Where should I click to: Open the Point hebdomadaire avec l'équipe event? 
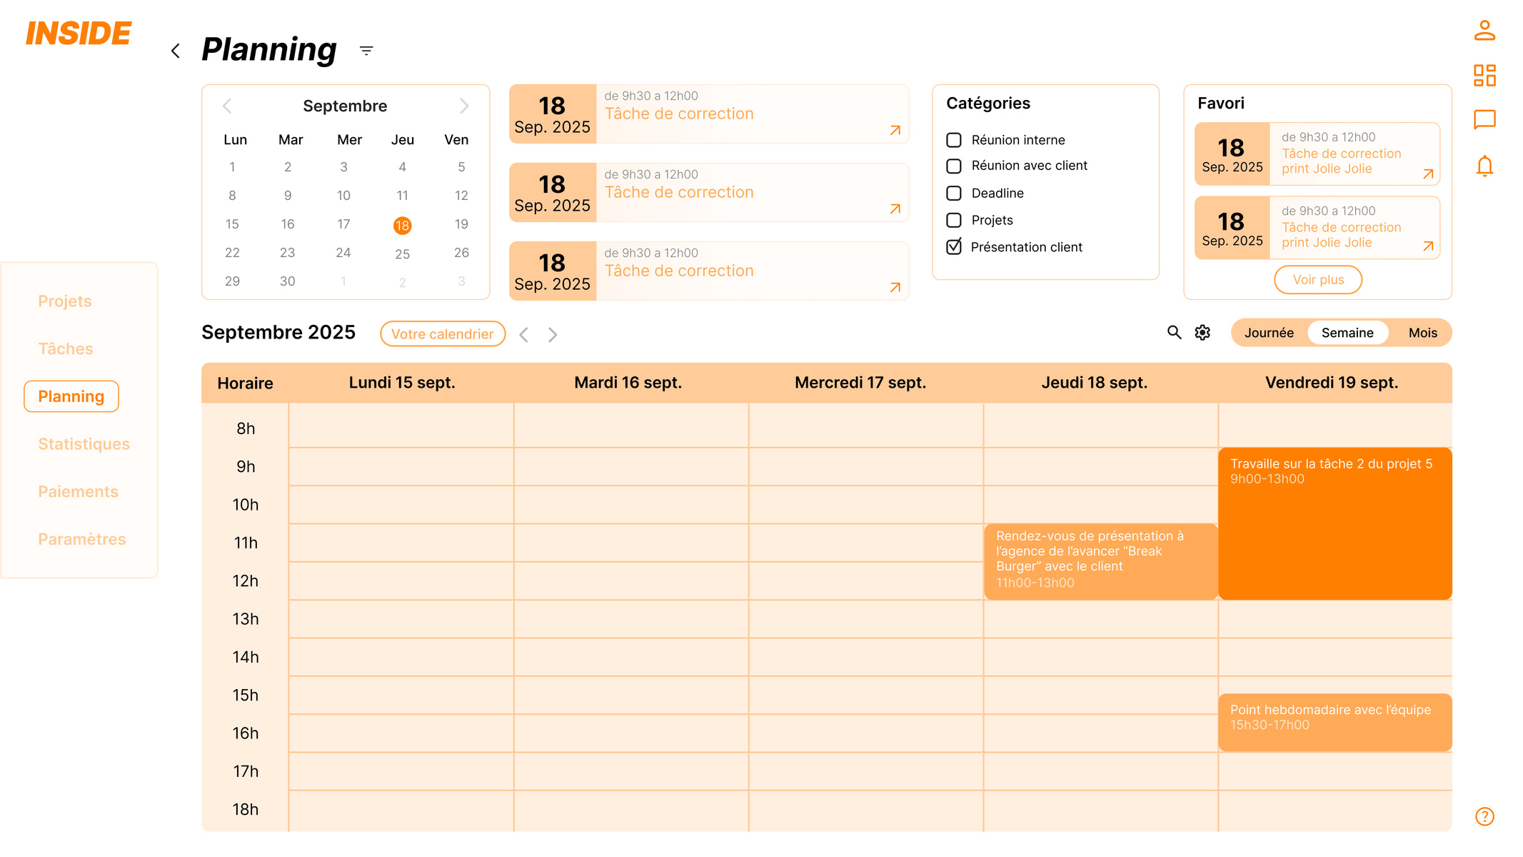tap(1334, 722)
